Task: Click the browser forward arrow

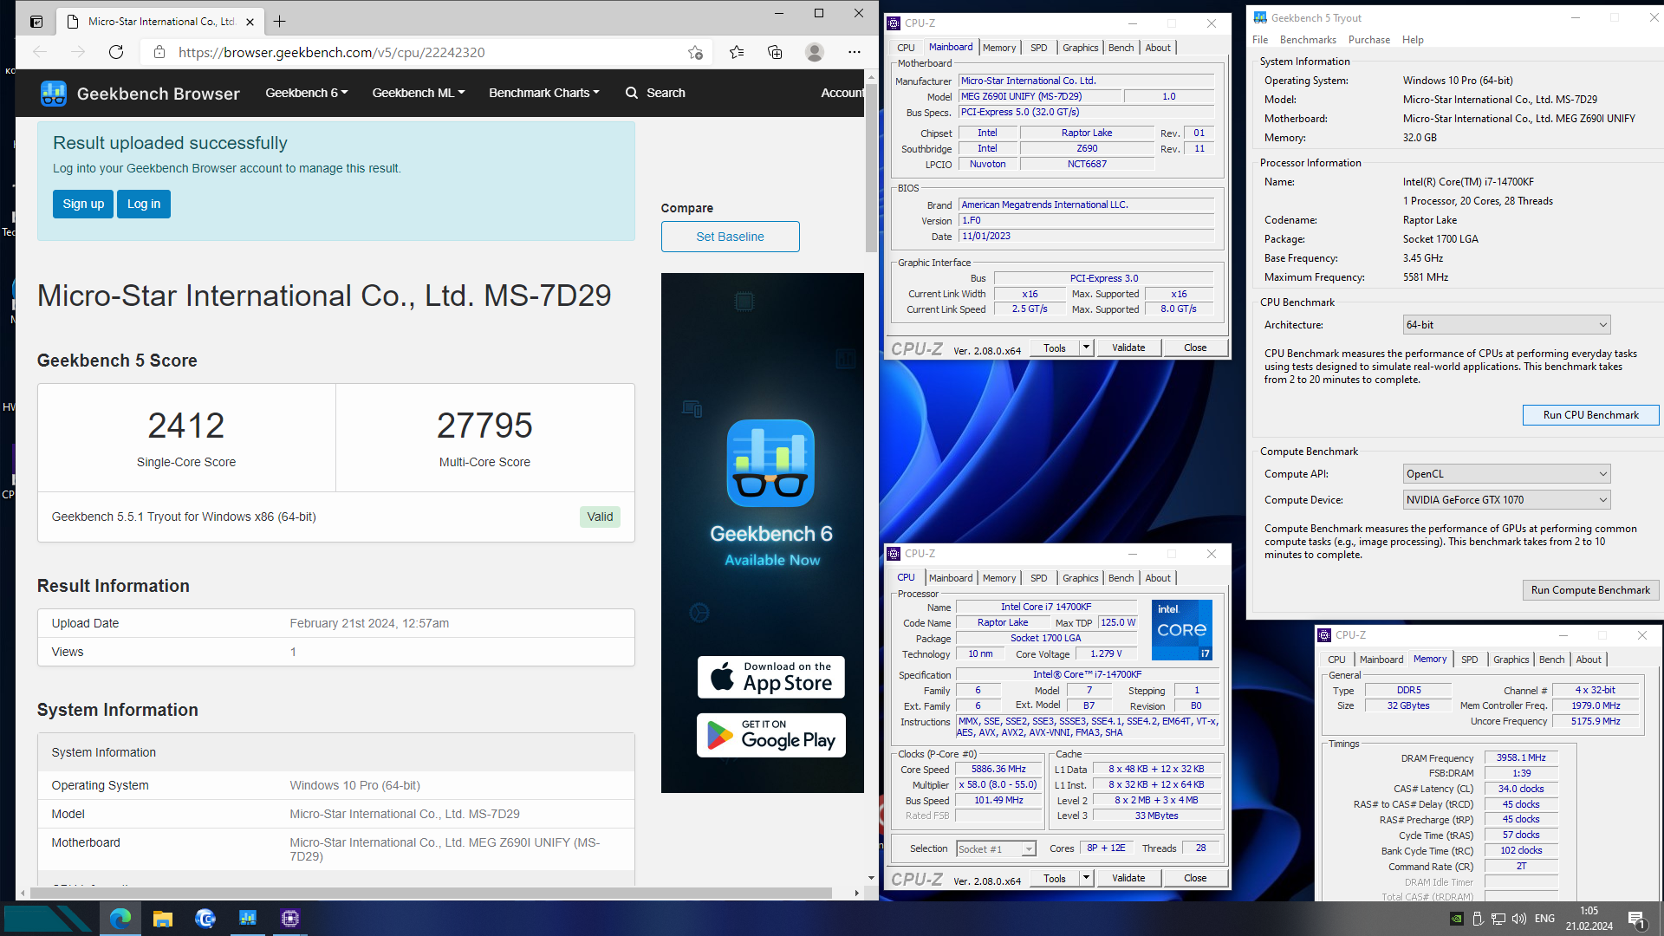Action: coord(78,52)
